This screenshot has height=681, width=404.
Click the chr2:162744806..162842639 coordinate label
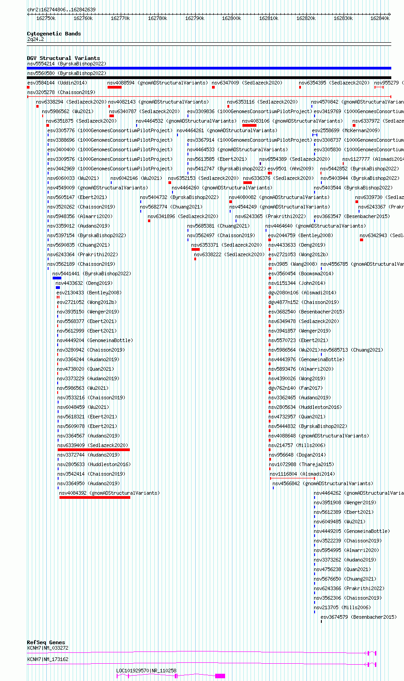point(61,10)
